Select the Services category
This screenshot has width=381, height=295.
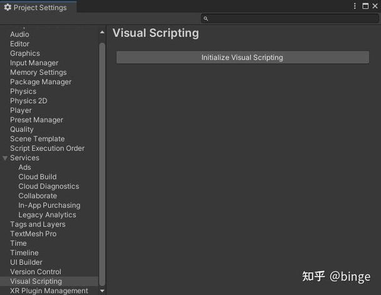[25, 158]
